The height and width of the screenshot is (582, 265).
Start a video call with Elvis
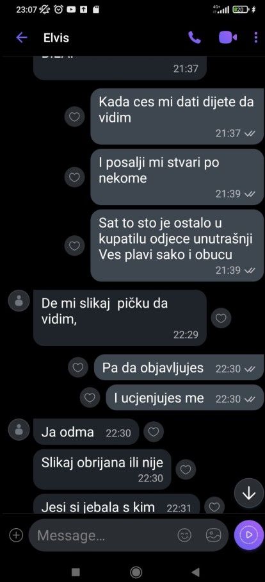(228, 37)
